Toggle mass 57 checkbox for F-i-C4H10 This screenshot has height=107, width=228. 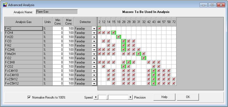pyautogui.click(x=164, y=71)
